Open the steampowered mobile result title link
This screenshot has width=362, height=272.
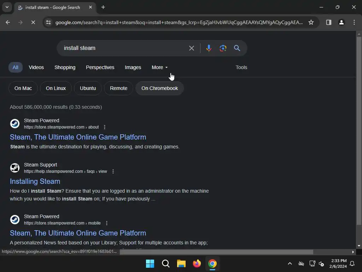coord(78,233)
